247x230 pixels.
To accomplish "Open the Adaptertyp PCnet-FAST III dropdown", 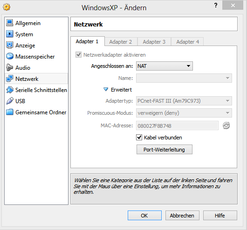I will coord(184,101).
